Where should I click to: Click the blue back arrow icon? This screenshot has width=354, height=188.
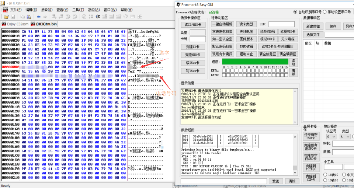tap(39, 17)
